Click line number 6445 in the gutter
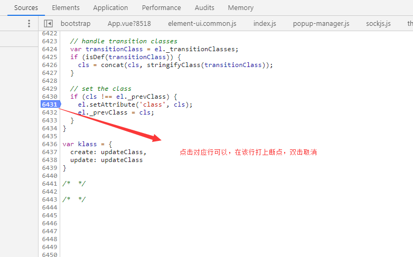The image size is (413, 257). 50,215
